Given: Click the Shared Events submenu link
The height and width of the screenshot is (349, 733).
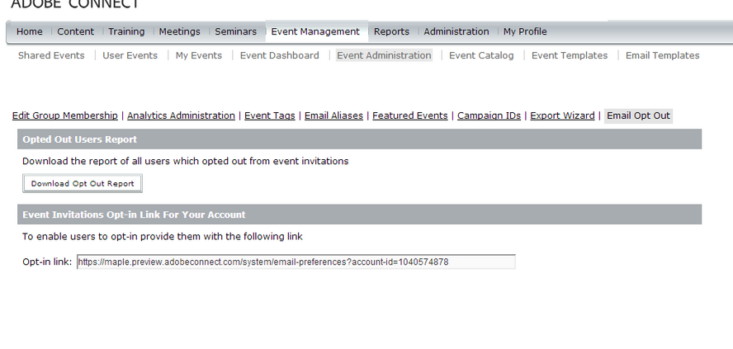Looking at the screenshot, I should click(51, 55).
